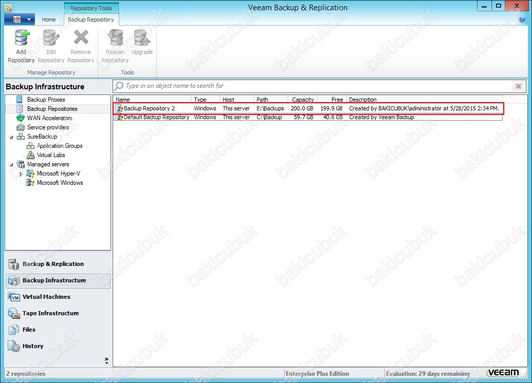Click the Add Repository icon

22,37
